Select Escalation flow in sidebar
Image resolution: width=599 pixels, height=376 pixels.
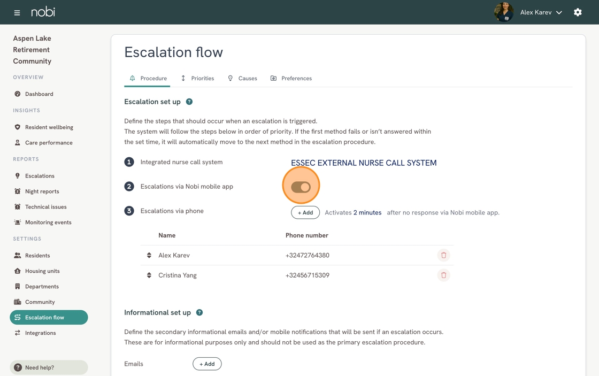pyautogui.click(x=49, y=318)
